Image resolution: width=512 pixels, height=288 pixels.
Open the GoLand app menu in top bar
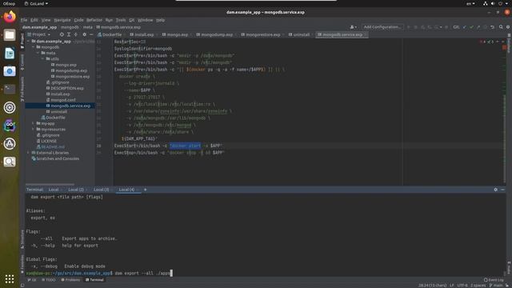click(x=36, y=3)
